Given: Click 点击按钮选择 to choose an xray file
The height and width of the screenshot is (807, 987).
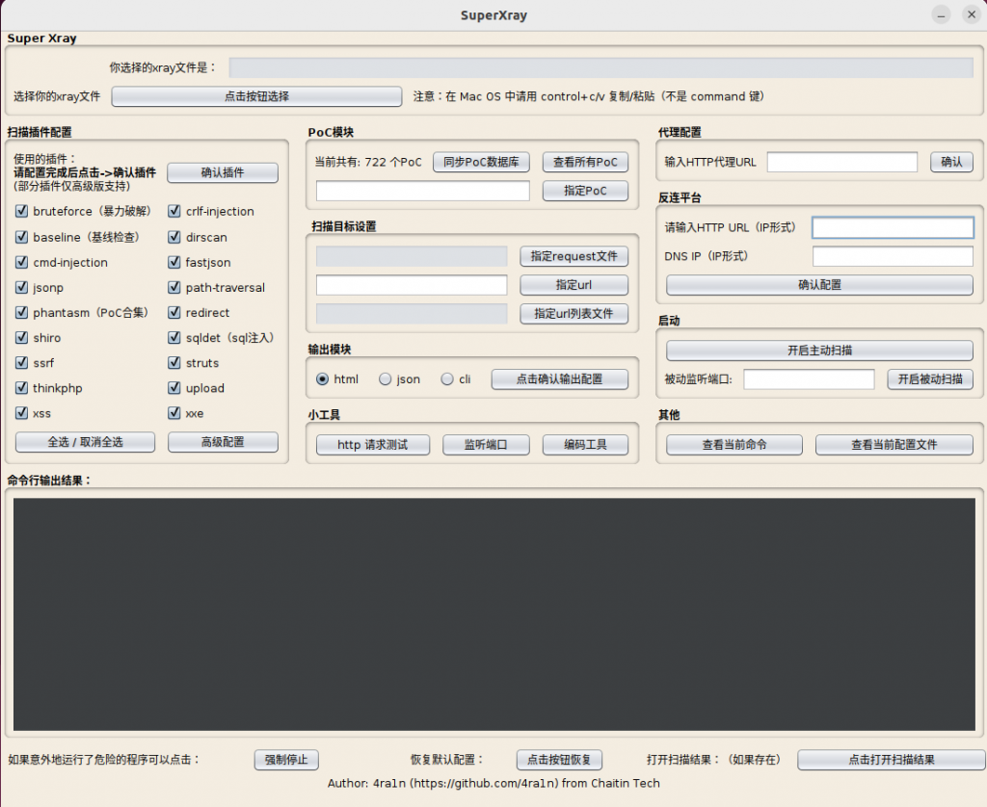Looking at the screenshot, I should click(x=257, y=96).
